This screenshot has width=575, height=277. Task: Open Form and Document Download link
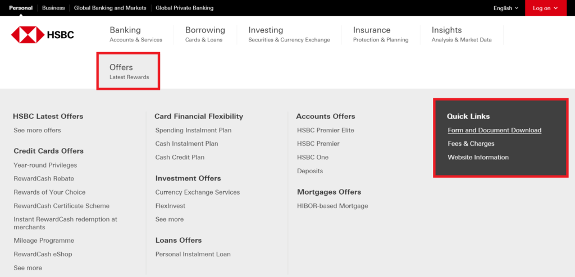point(494,130)
